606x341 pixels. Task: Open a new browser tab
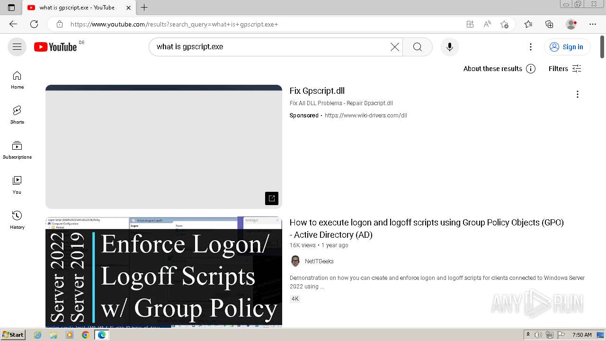tap(144, 8)
